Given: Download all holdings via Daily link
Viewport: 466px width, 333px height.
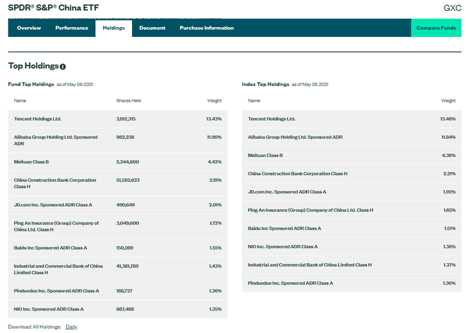Looking at the screenshot, I should pos(71,327).
